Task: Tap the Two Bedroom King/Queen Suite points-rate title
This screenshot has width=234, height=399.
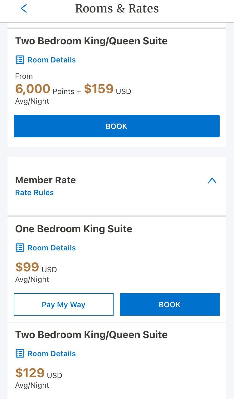Action: point(91,41)
